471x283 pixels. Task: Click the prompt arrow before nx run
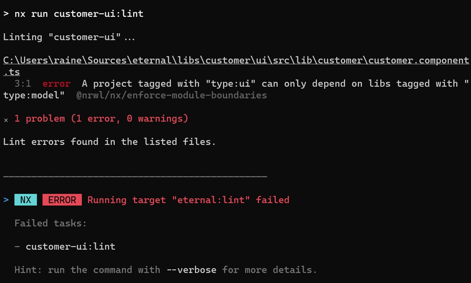pyautogui.click(x=6, y=14)
